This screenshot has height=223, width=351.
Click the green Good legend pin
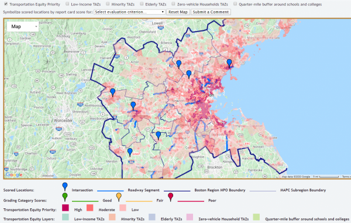click(65, 197)
